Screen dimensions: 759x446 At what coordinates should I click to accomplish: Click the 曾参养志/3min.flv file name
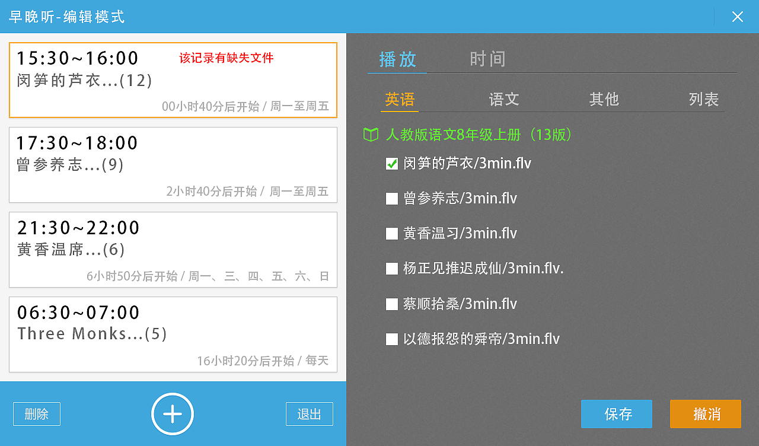(x=460, y=199)
